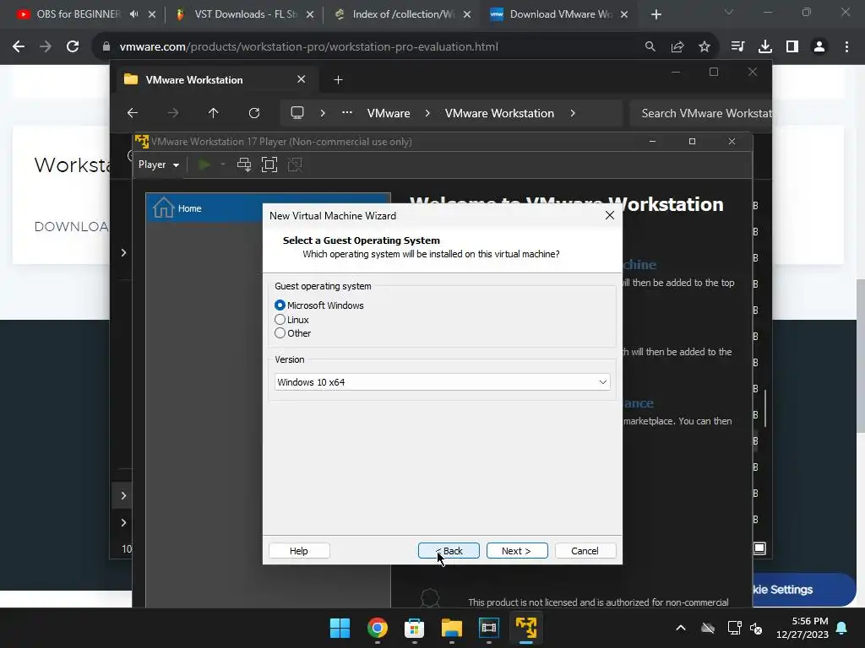Screen dimensions: 865x648
Task: Share this page using Chrome share icon
Action: click(x=677, y=47)
